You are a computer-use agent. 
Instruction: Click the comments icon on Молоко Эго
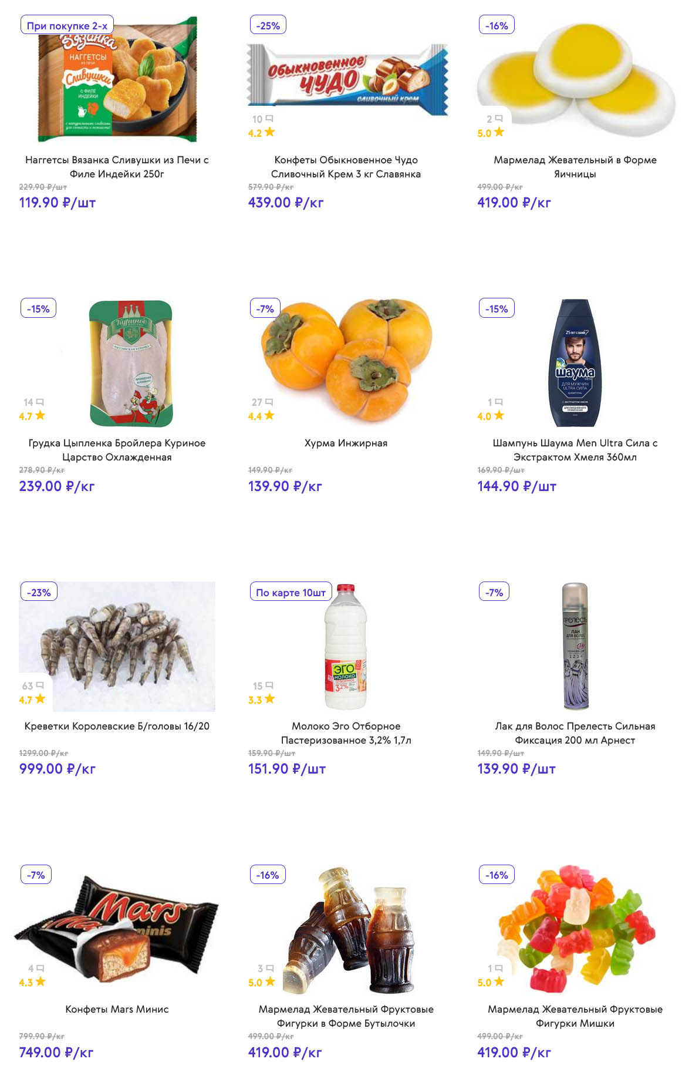269,685
